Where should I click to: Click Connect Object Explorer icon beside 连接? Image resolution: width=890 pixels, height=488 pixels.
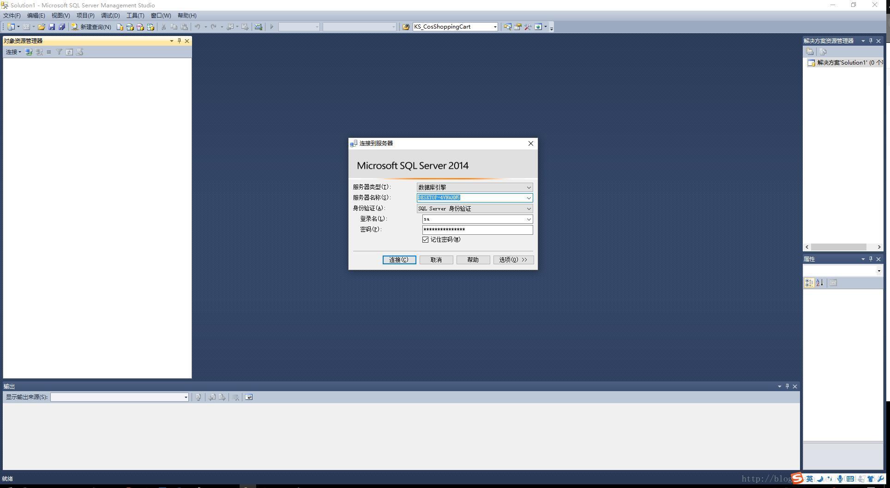(29, 52)
